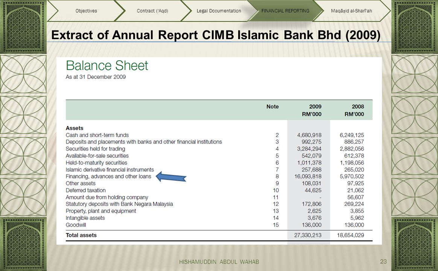This screenshot has width=438, height=271.
Task: Click the 44,625 value
Action: (x=313, y=190)
